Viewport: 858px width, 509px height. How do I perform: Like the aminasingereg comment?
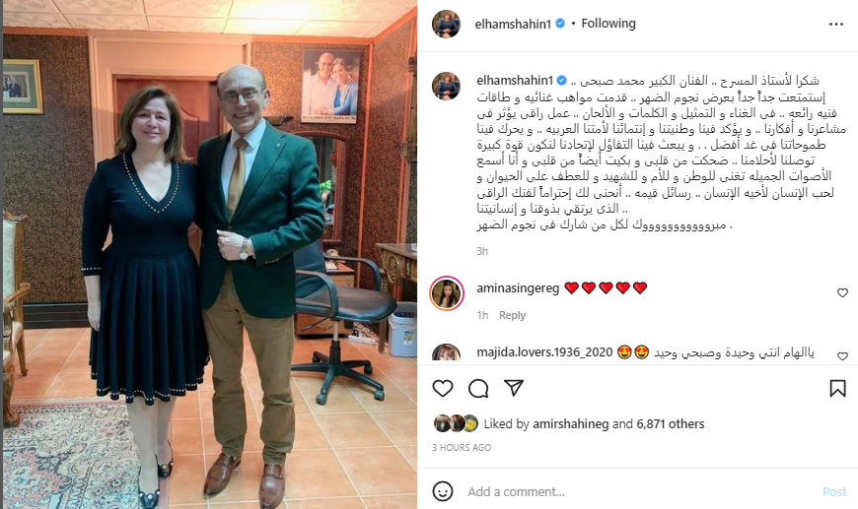tap(842, 293)
